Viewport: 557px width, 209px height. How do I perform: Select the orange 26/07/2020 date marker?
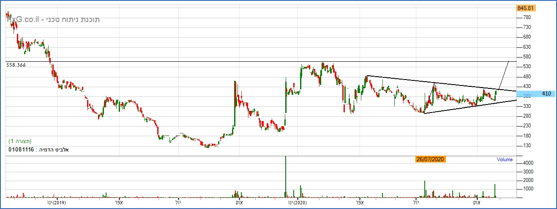click(x=430, y=159)
